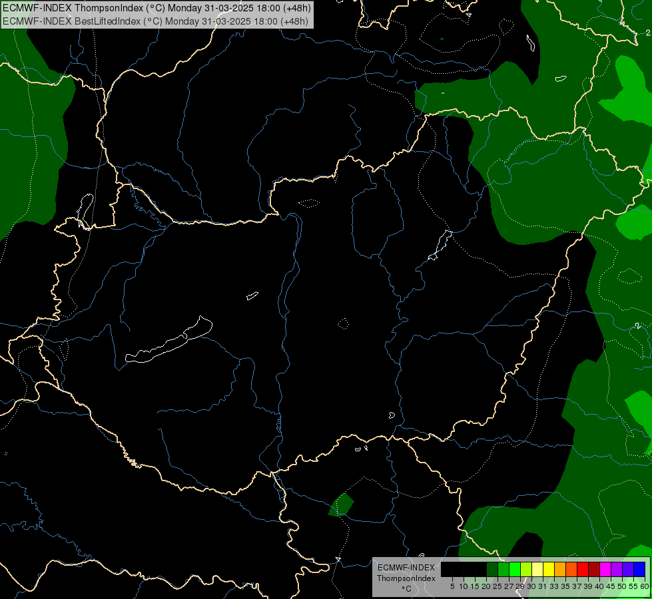
Task: Click the legend tick value 40
Action: 599,586
